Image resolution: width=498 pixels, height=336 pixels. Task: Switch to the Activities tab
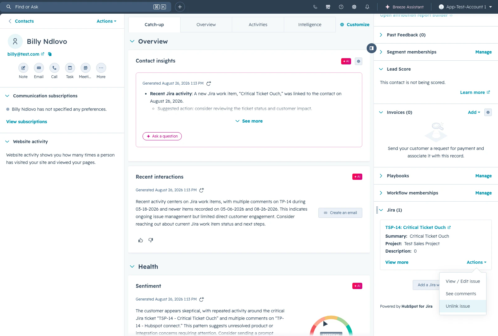click(258, 25)
